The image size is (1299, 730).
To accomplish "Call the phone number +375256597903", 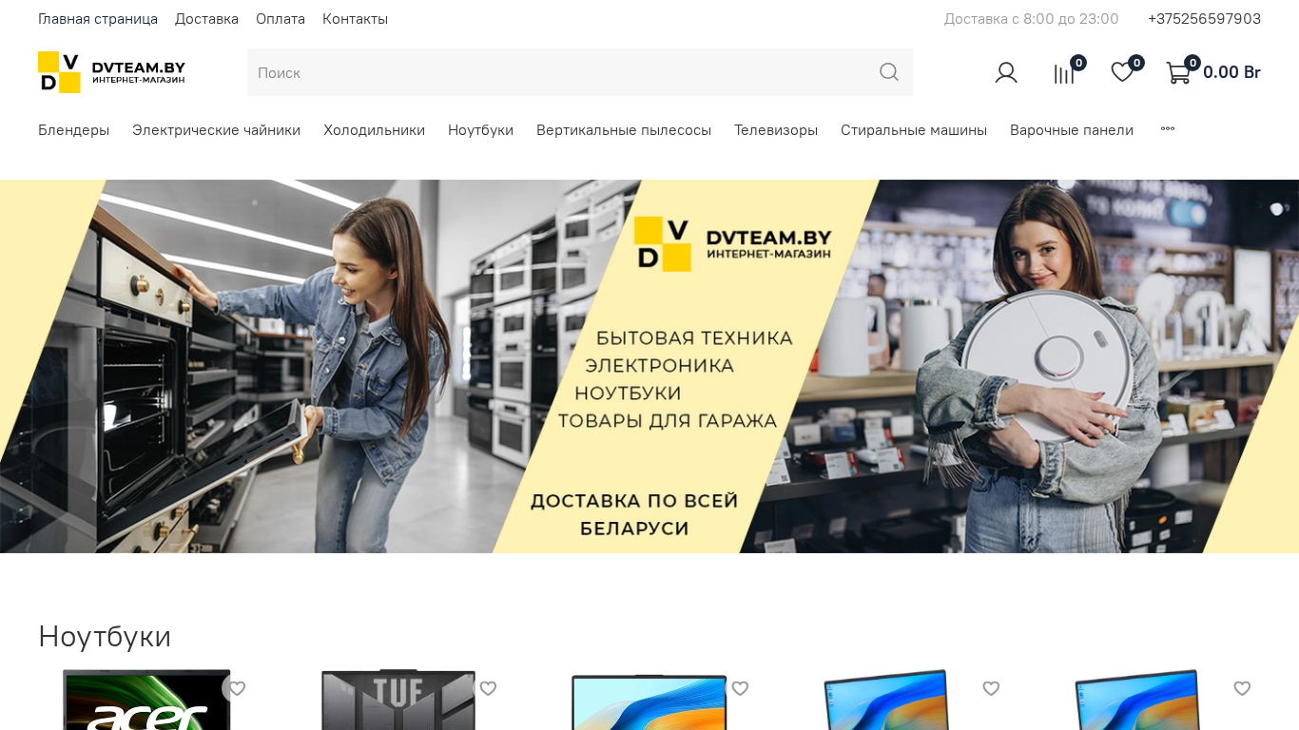I will click(1204, 19).
